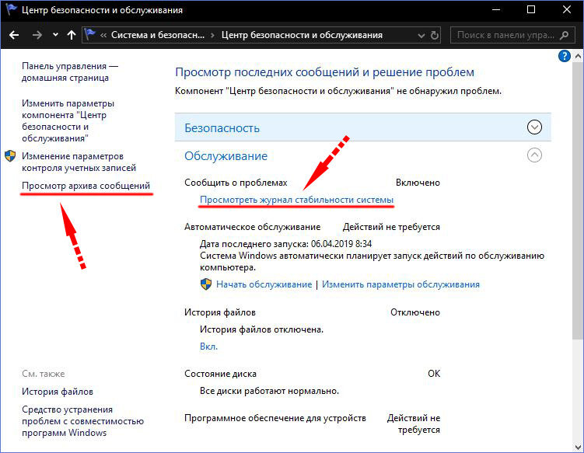This screenshot has width=584, height=453.
Task: Click Программное обеспечение для устройств label
Action: tap(275, 418)
